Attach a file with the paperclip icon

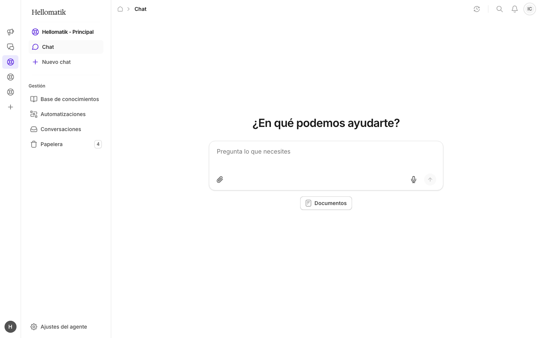[220, 180]
